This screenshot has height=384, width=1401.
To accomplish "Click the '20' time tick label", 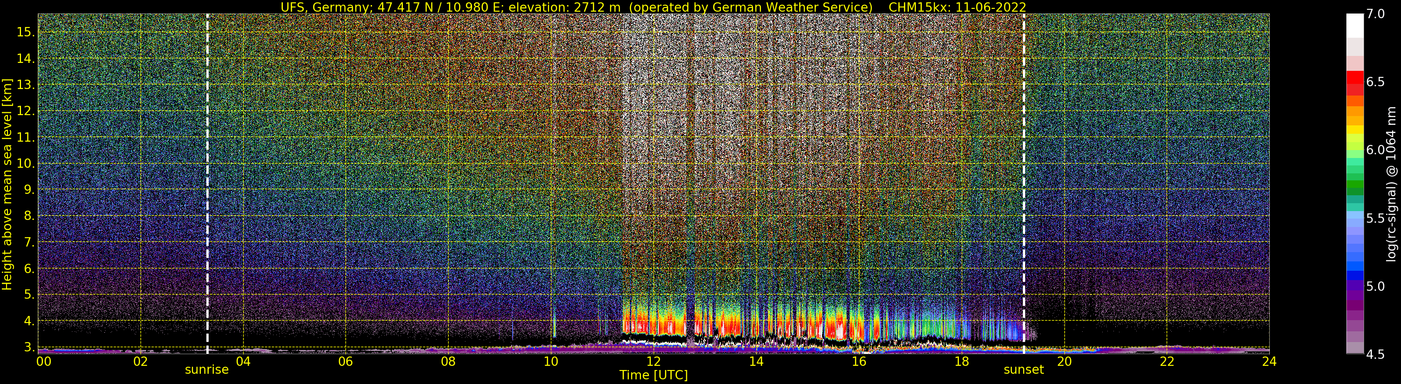I will 1064,361.
